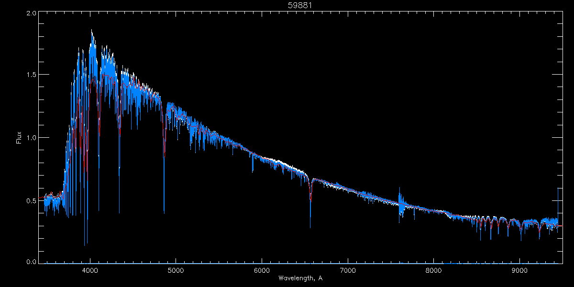Click the deepest absorption line bottom below 4000
Viewport: 574px width, 287px height.
pyautogui.click(x=85, y=244)
